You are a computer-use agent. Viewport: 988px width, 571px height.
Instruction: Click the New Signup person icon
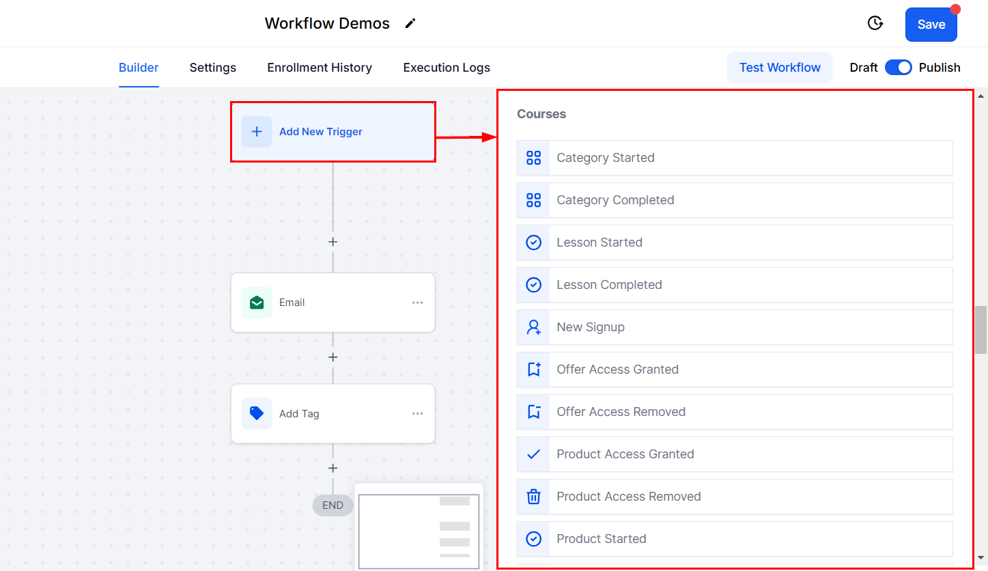coord(534,327)
